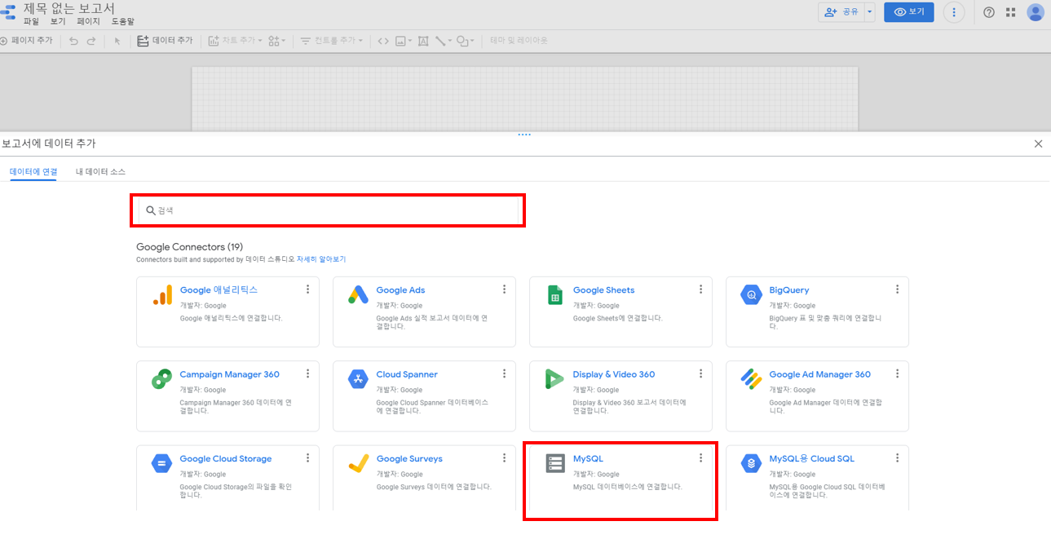Click the Data Studio logo icon
Image resolution: width=1051 pixels, height=539 pixels.
pyautogui.click(x=7, y=14)
